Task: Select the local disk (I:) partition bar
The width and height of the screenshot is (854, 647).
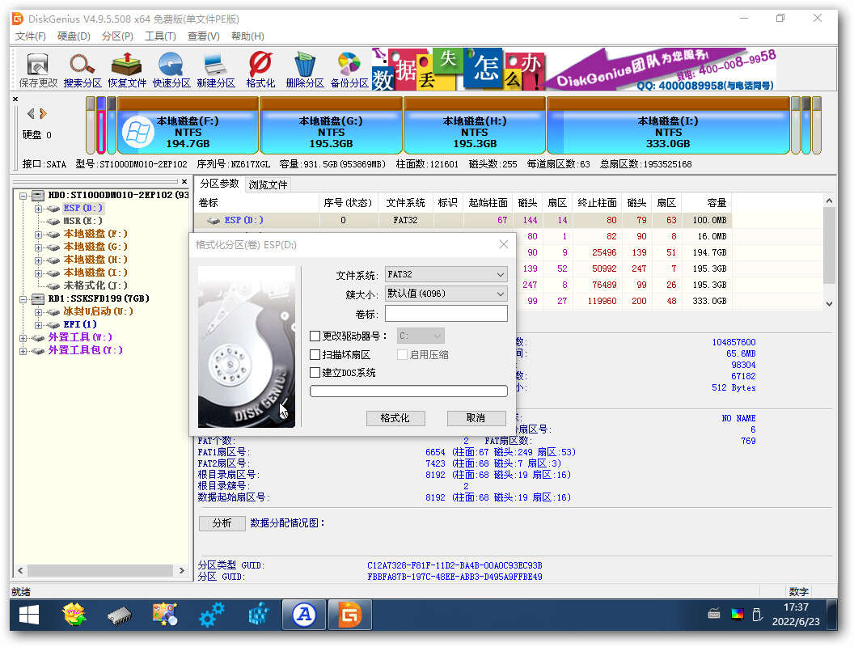Action: (668, 126)
